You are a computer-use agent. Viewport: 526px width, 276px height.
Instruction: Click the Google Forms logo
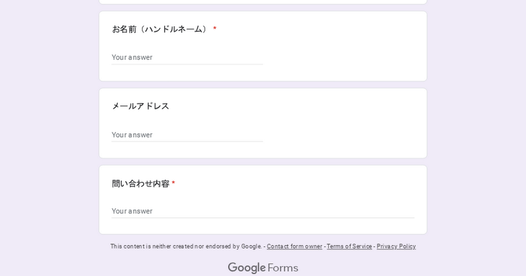click(263, 268)
